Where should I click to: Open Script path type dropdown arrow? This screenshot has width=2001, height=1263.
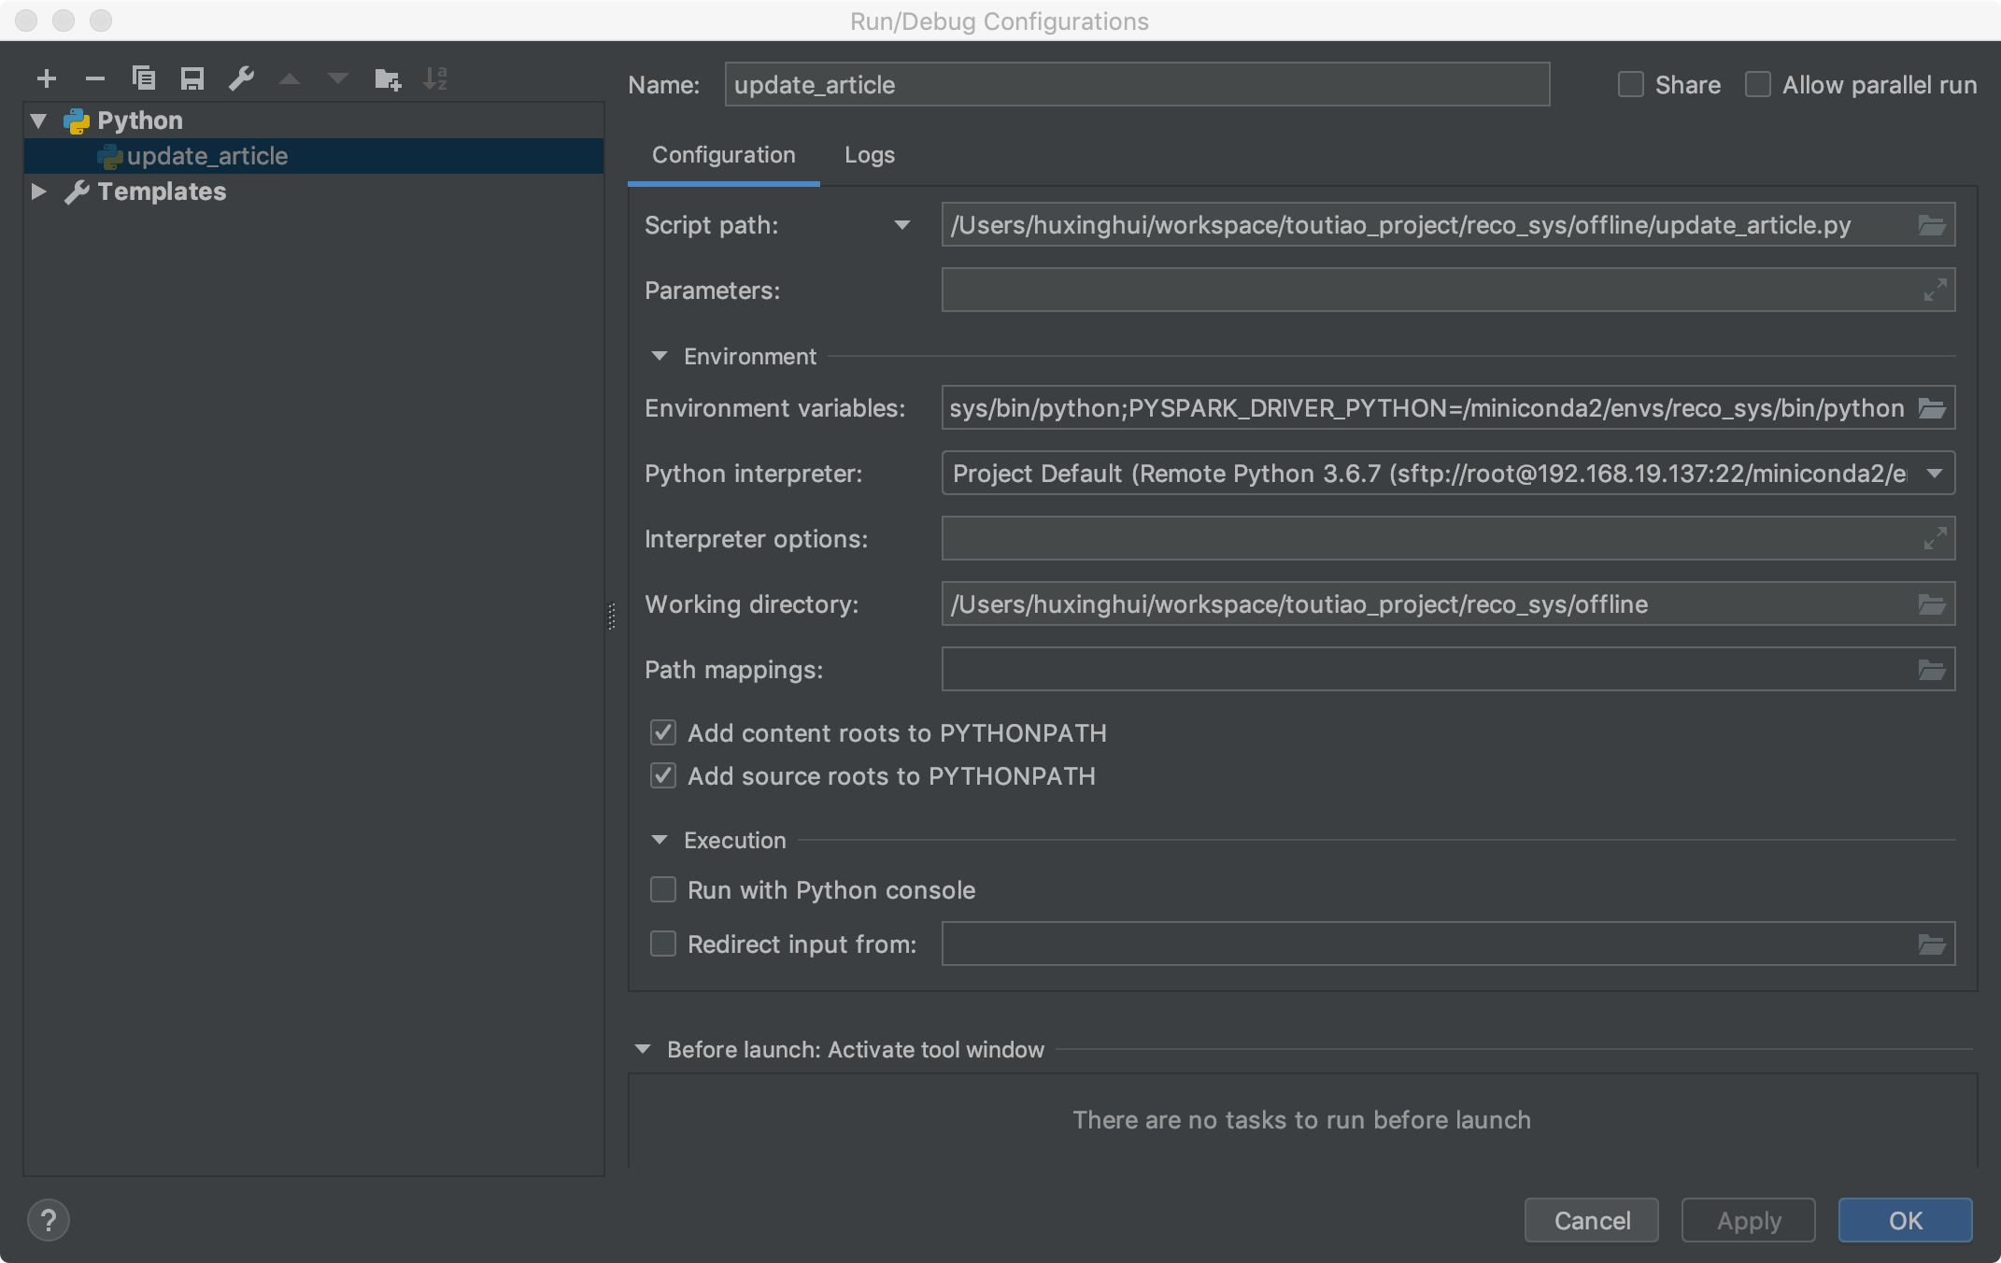pyautogui.click(x=901, y=225)
